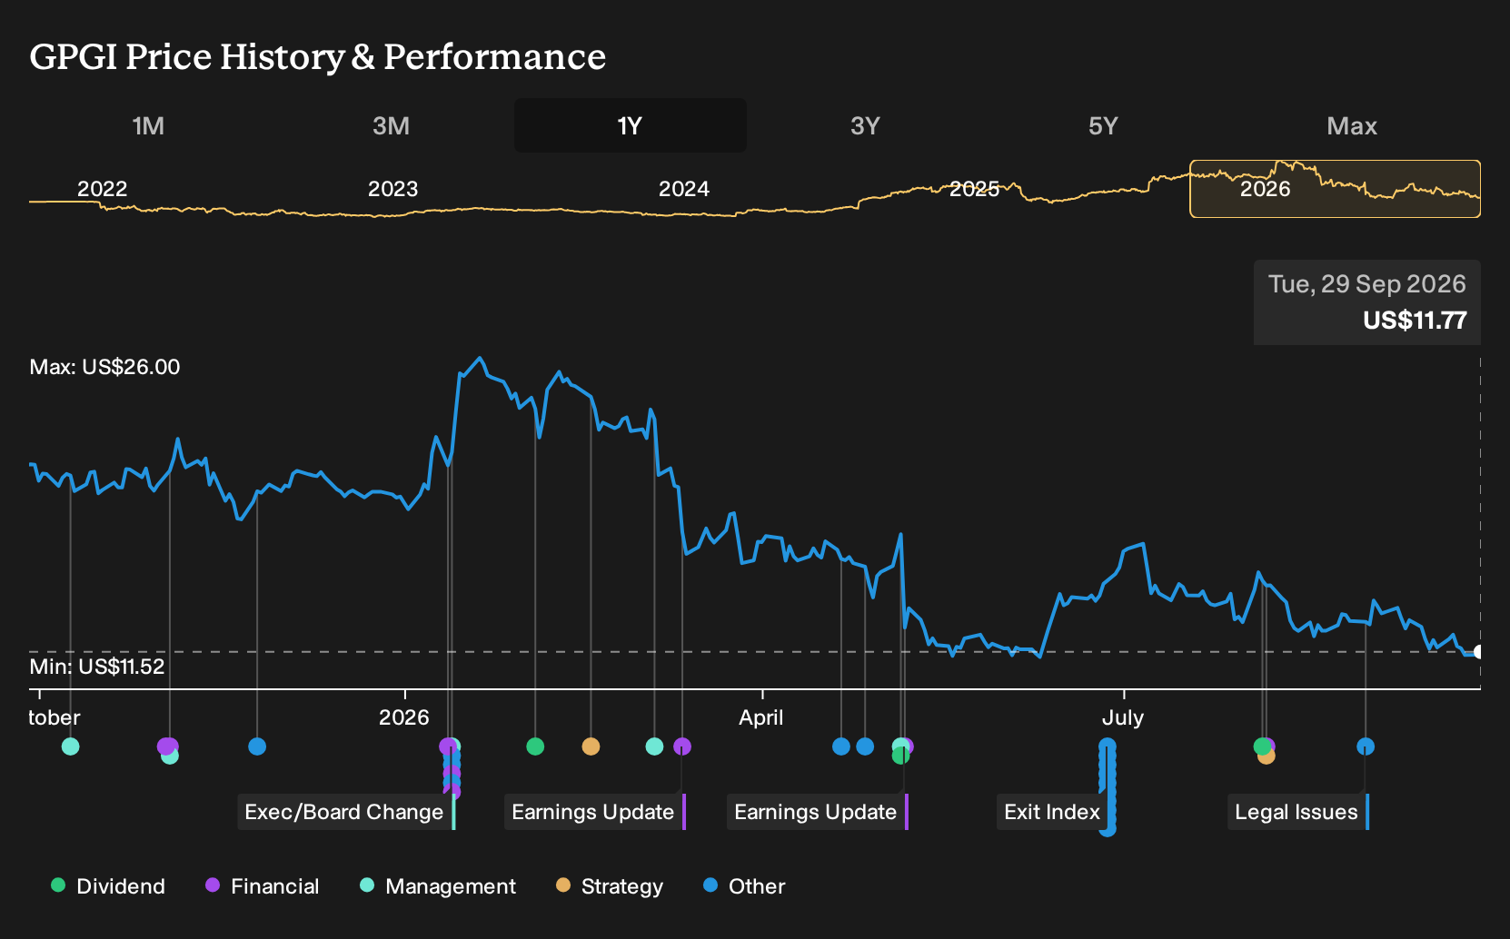Select teal dot just left of first Earnings Update
The image size is (1510, 939).
pos(654,746)
